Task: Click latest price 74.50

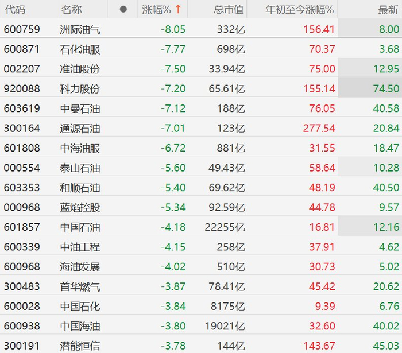Action: [386, 88]
